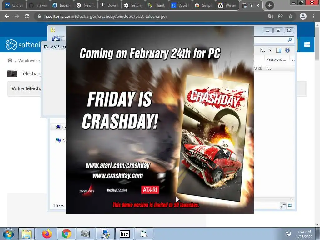Click the Explorer window back button
Viewport: 320px width, 240px height.
click(56, 39)
